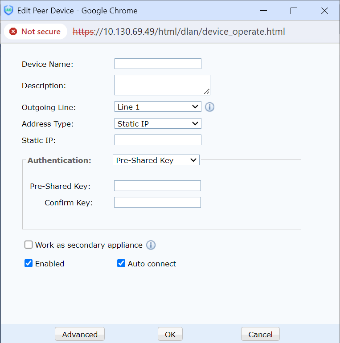Click the info icon beside Outgoing Line
This screenshot has width=340, height=343.
[x=209, y=107]
